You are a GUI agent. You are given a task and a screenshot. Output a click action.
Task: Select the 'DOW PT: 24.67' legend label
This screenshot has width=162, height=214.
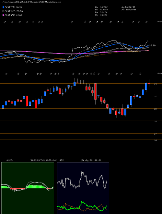click(x=13, y=15)
